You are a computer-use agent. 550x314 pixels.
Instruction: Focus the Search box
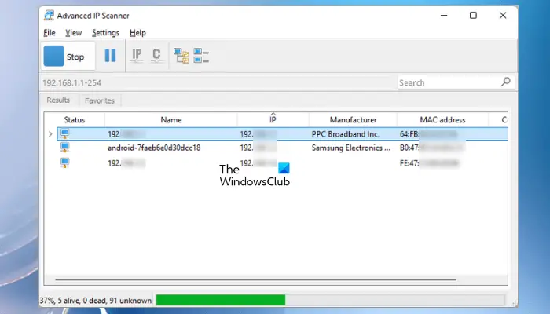[449, 82]
